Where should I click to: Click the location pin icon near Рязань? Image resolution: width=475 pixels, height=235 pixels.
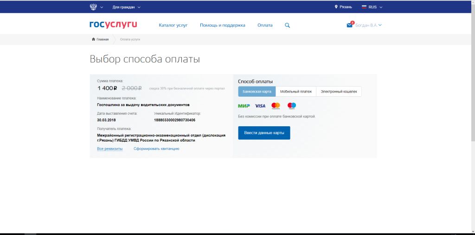336,7
